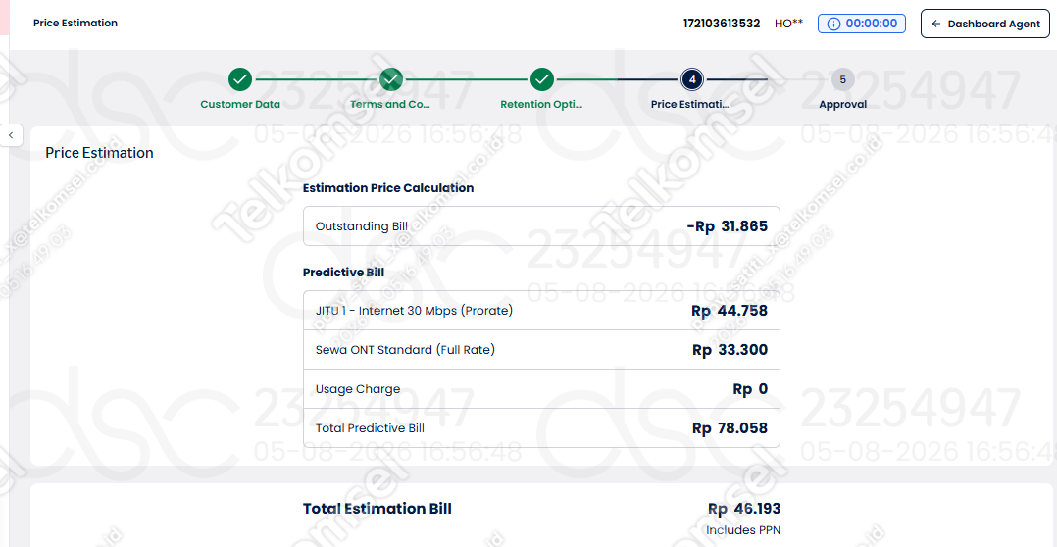This screenshot has width=1057, height=547.
Task: Collapse sidebar with left chevron
Action: click(11, 135)
